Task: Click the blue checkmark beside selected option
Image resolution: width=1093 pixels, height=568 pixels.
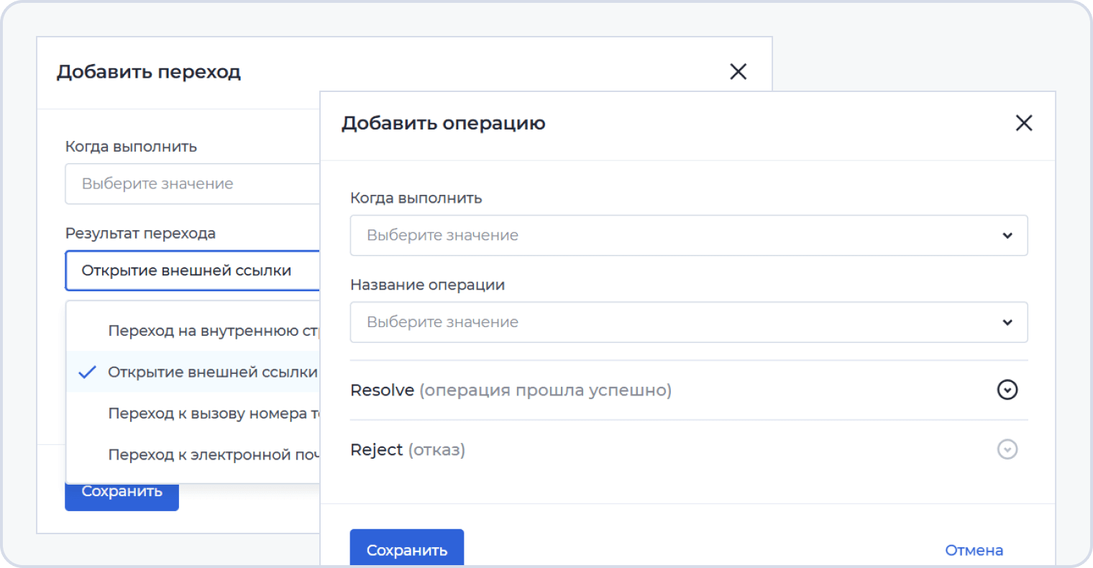Action: coord(87,372)
